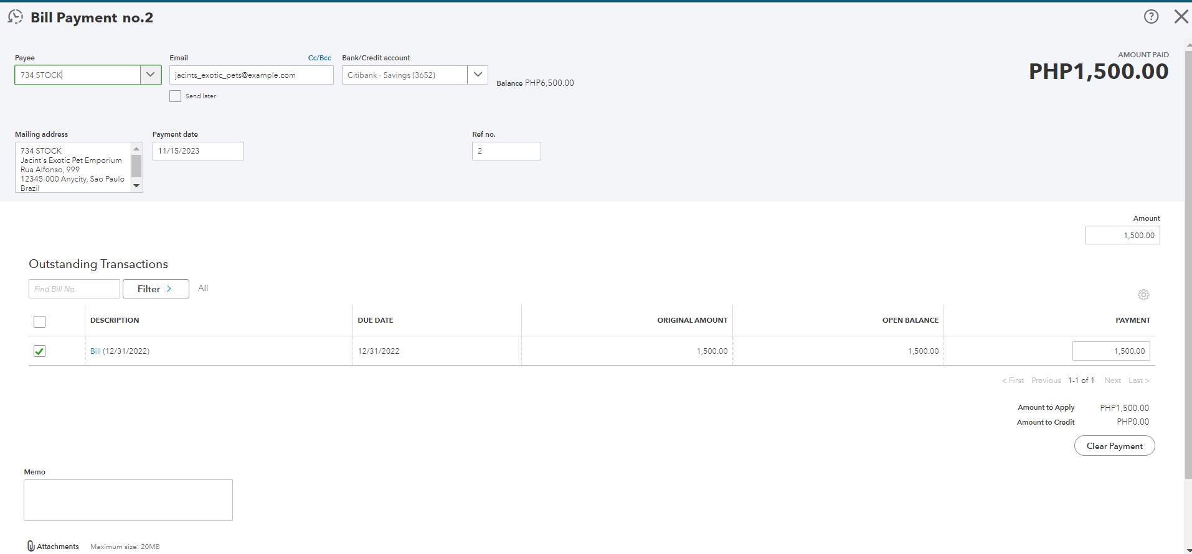Edit the Payment amount in bill row
This screenshot has width=1192, height=554.
tap(1111, 351)
